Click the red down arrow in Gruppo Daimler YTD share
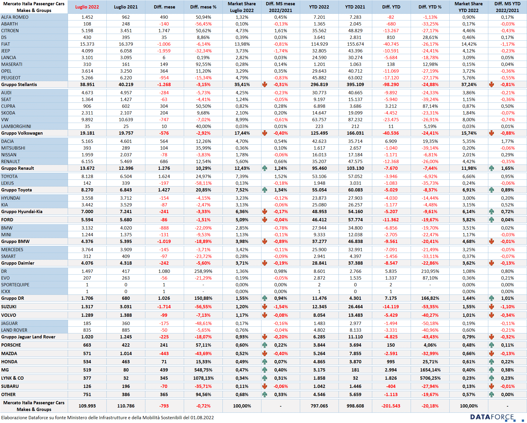 pyautogui.click(x=492, y=263)
